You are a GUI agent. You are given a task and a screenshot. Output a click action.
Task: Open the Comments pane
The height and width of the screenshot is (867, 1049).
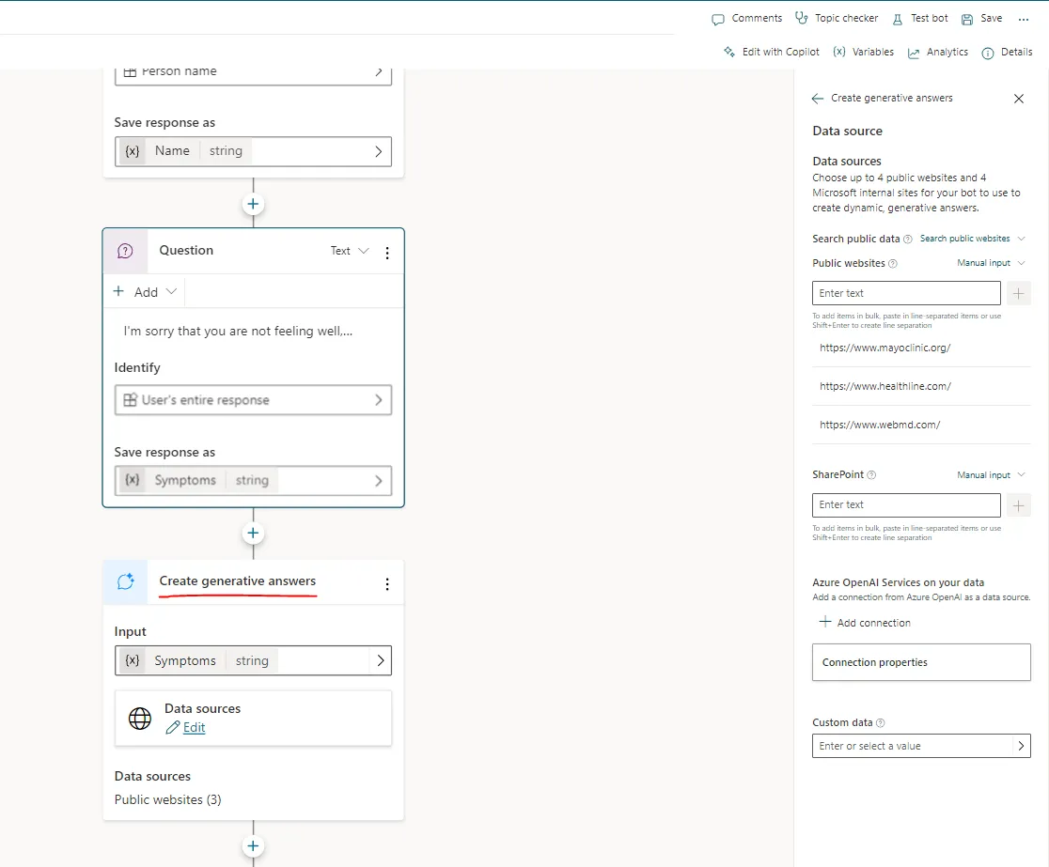[x=746, y=19]
